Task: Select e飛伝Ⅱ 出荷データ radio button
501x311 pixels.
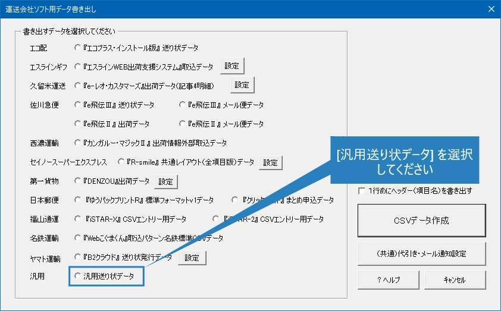Action: point(78,124)
